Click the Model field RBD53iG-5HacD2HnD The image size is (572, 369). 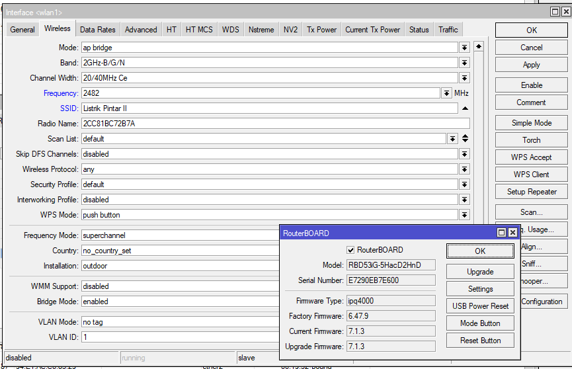pyautogui.click(x=391, y=265)
